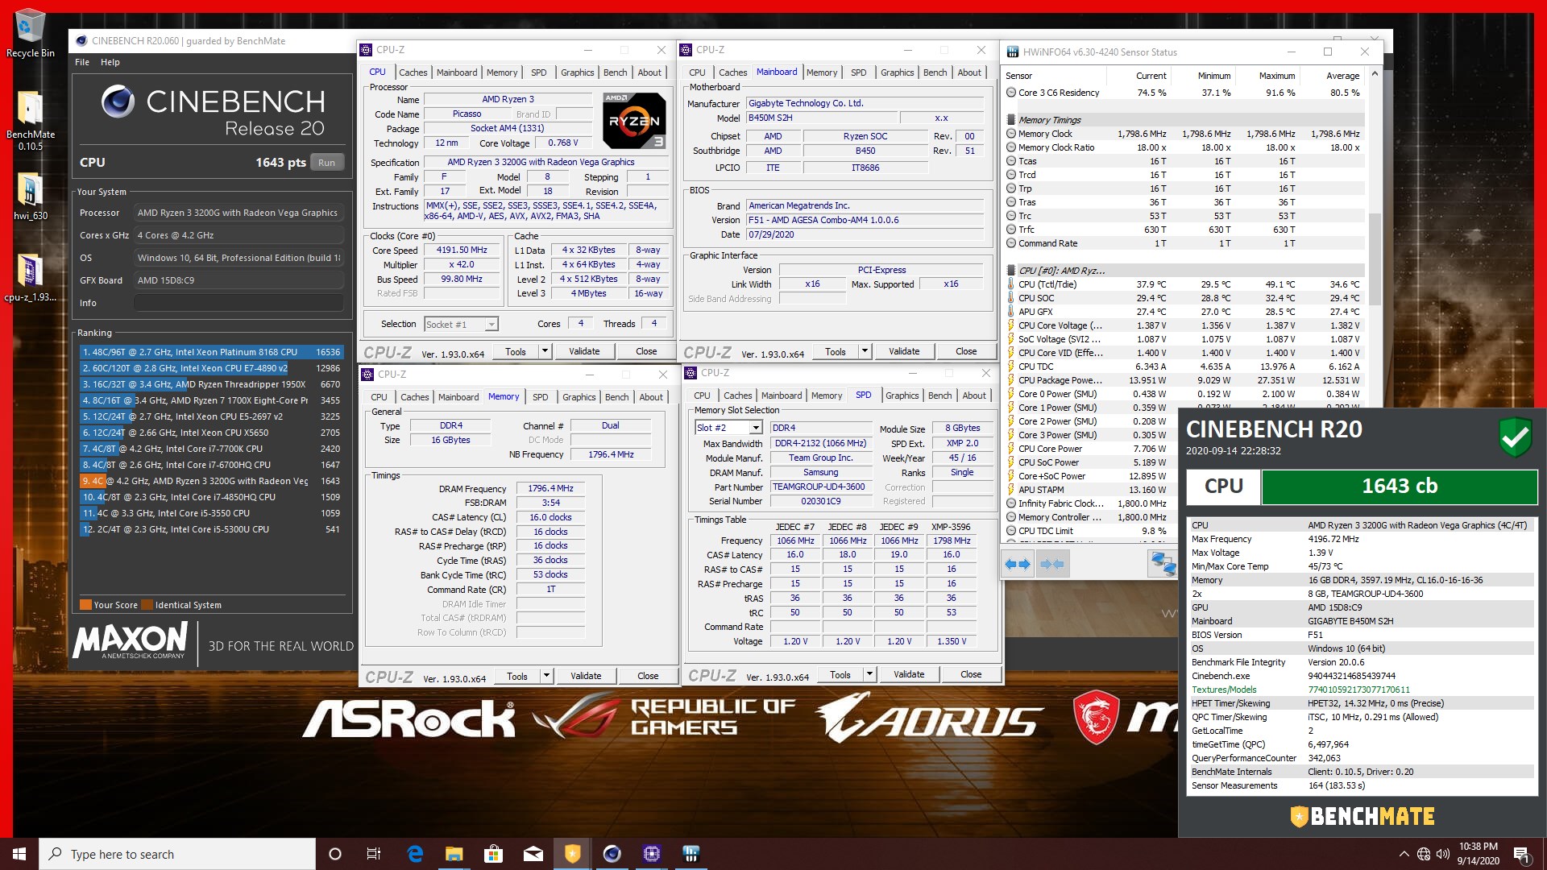
Task: Open the Mail app on taskbar
Action: [x=533, y=854]
